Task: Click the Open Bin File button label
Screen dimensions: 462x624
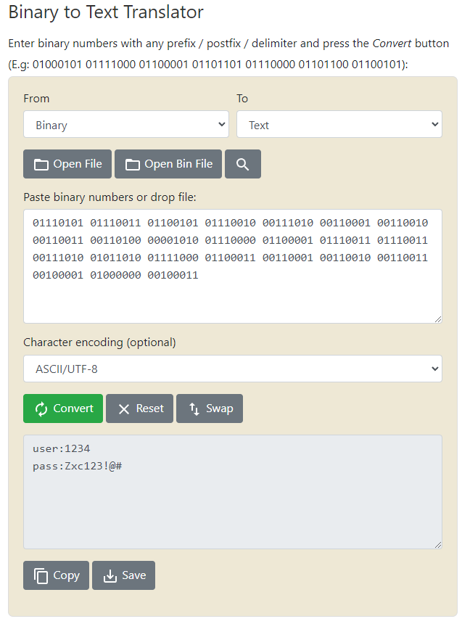Action: [178, 164]
